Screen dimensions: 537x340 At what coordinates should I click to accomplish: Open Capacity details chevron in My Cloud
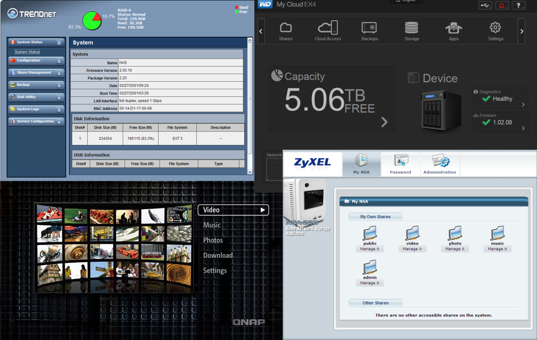pyautogui.click(x=384, y=122)
